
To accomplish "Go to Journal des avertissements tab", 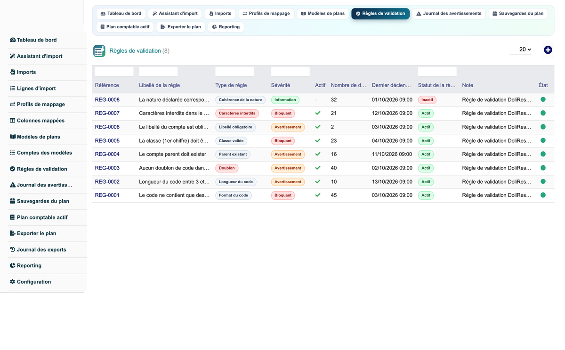I will click(448, 14).
